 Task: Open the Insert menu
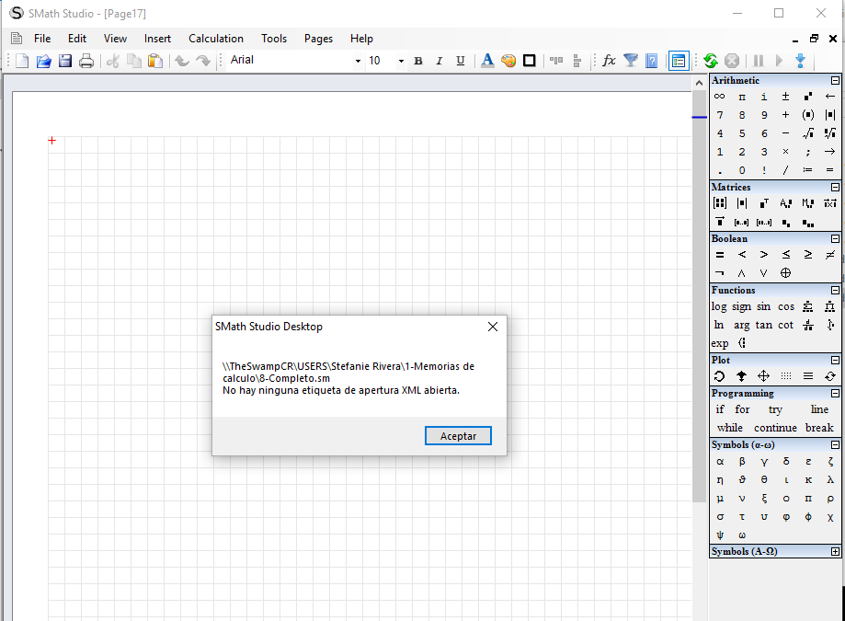[157, 39]
